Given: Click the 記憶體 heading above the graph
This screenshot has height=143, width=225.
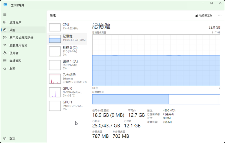Looking at the screenshot, I should 101,26.
